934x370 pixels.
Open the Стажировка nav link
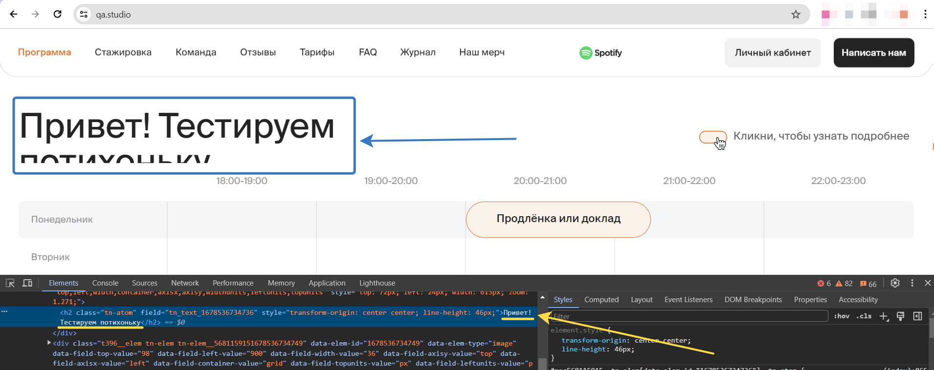click(123, 52)
